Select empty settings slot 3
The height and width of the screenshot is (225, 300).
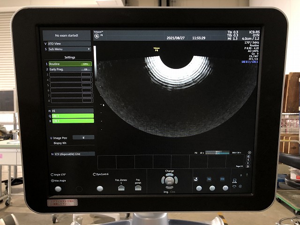click(x=71, y=75)
